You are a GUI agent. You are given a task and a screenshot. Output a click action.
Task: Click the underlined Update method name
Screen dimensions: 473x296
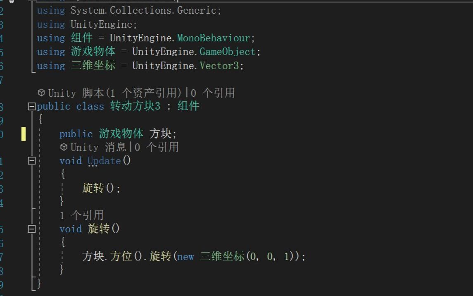click(104, 161)
